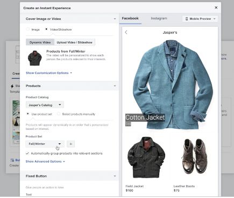Go back using the preview arrow
Image resolution: width=234 pixels, height=198 pixels.
(126, 32)
